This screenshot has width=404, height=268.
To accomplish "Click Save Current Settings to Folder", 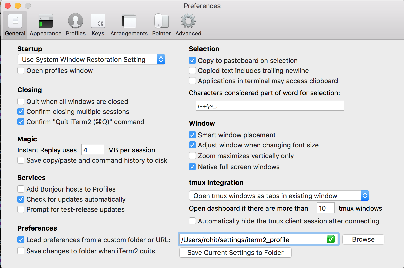I will click(235, 253).
